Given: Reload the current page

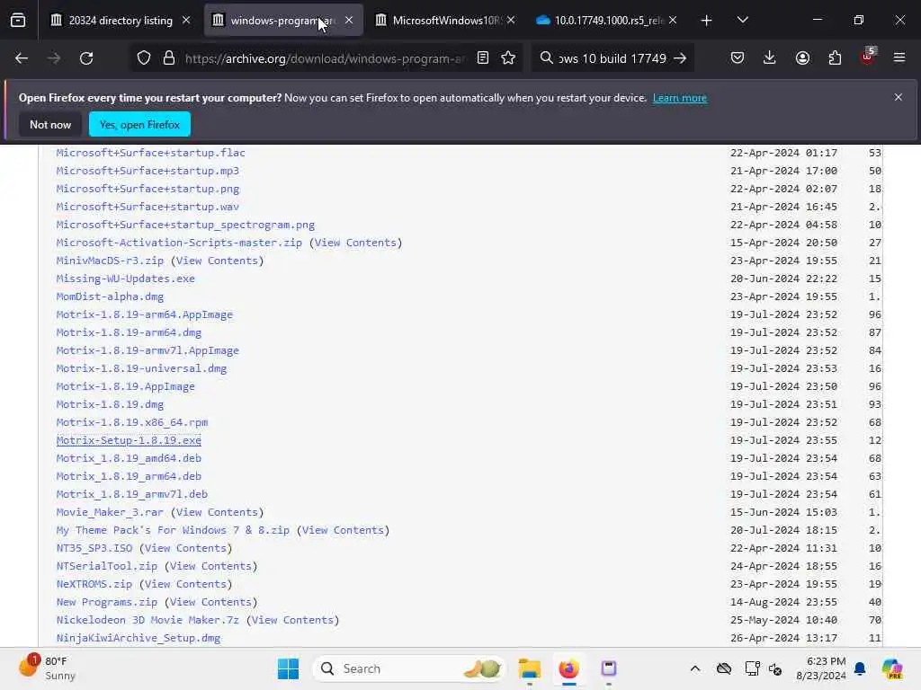Looking at the screenshot, I should pos(86,58).
